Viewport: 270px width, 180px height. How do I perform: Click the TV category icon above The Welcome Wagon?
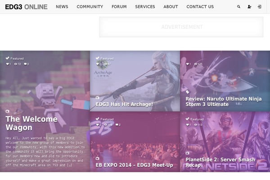pos(7,111)
